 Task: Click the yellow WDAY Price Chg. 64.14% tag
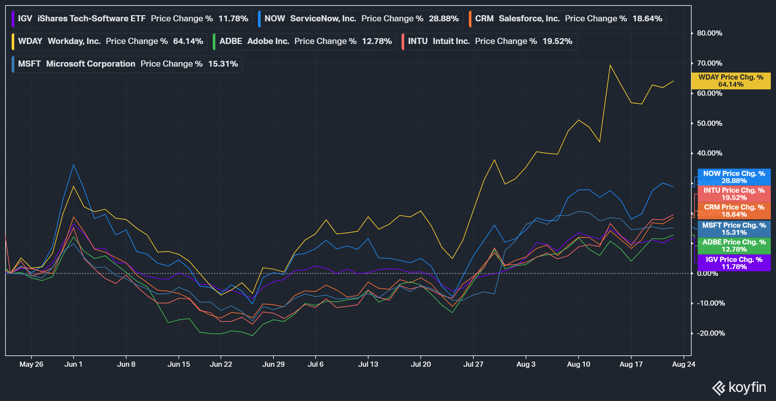point(731,81)
